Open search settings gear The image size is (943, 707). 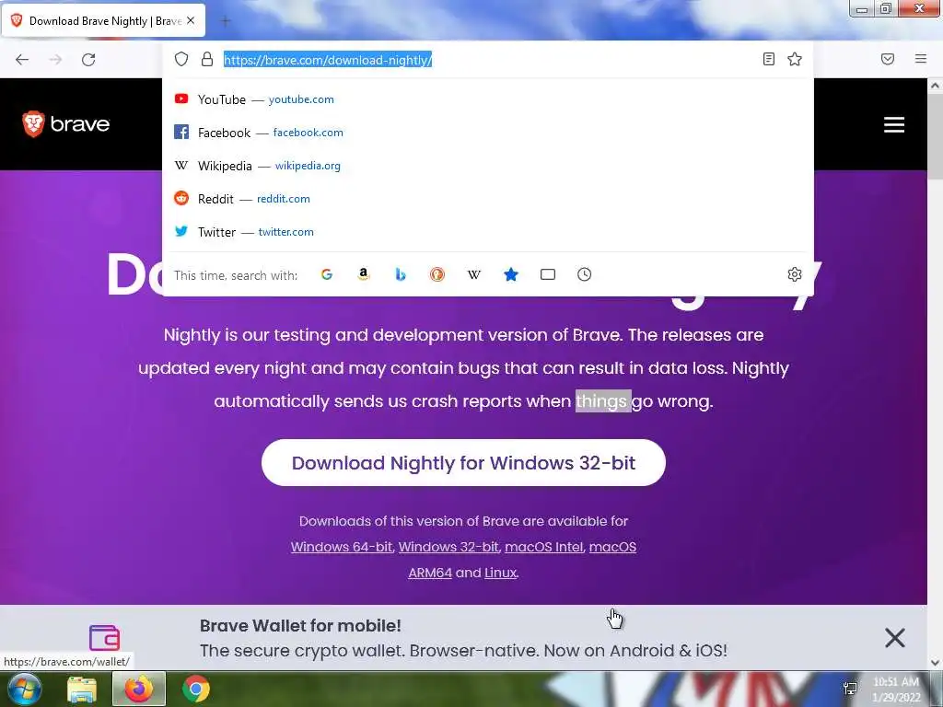pos(795,274)
